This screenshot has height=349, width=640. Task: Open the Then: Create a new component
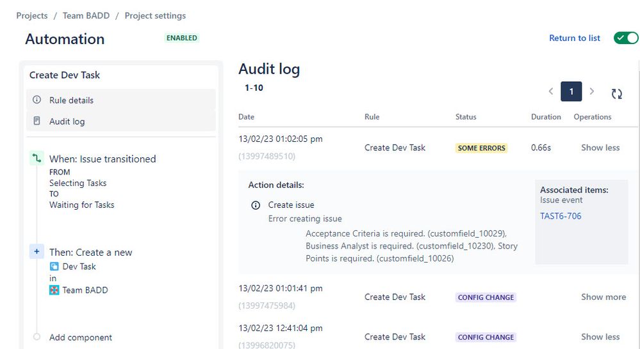[x=90, y=252]
